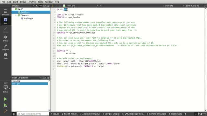This screenshot has width=207, height=116.
Task: Split the editor view
Action: coord(205,6)
